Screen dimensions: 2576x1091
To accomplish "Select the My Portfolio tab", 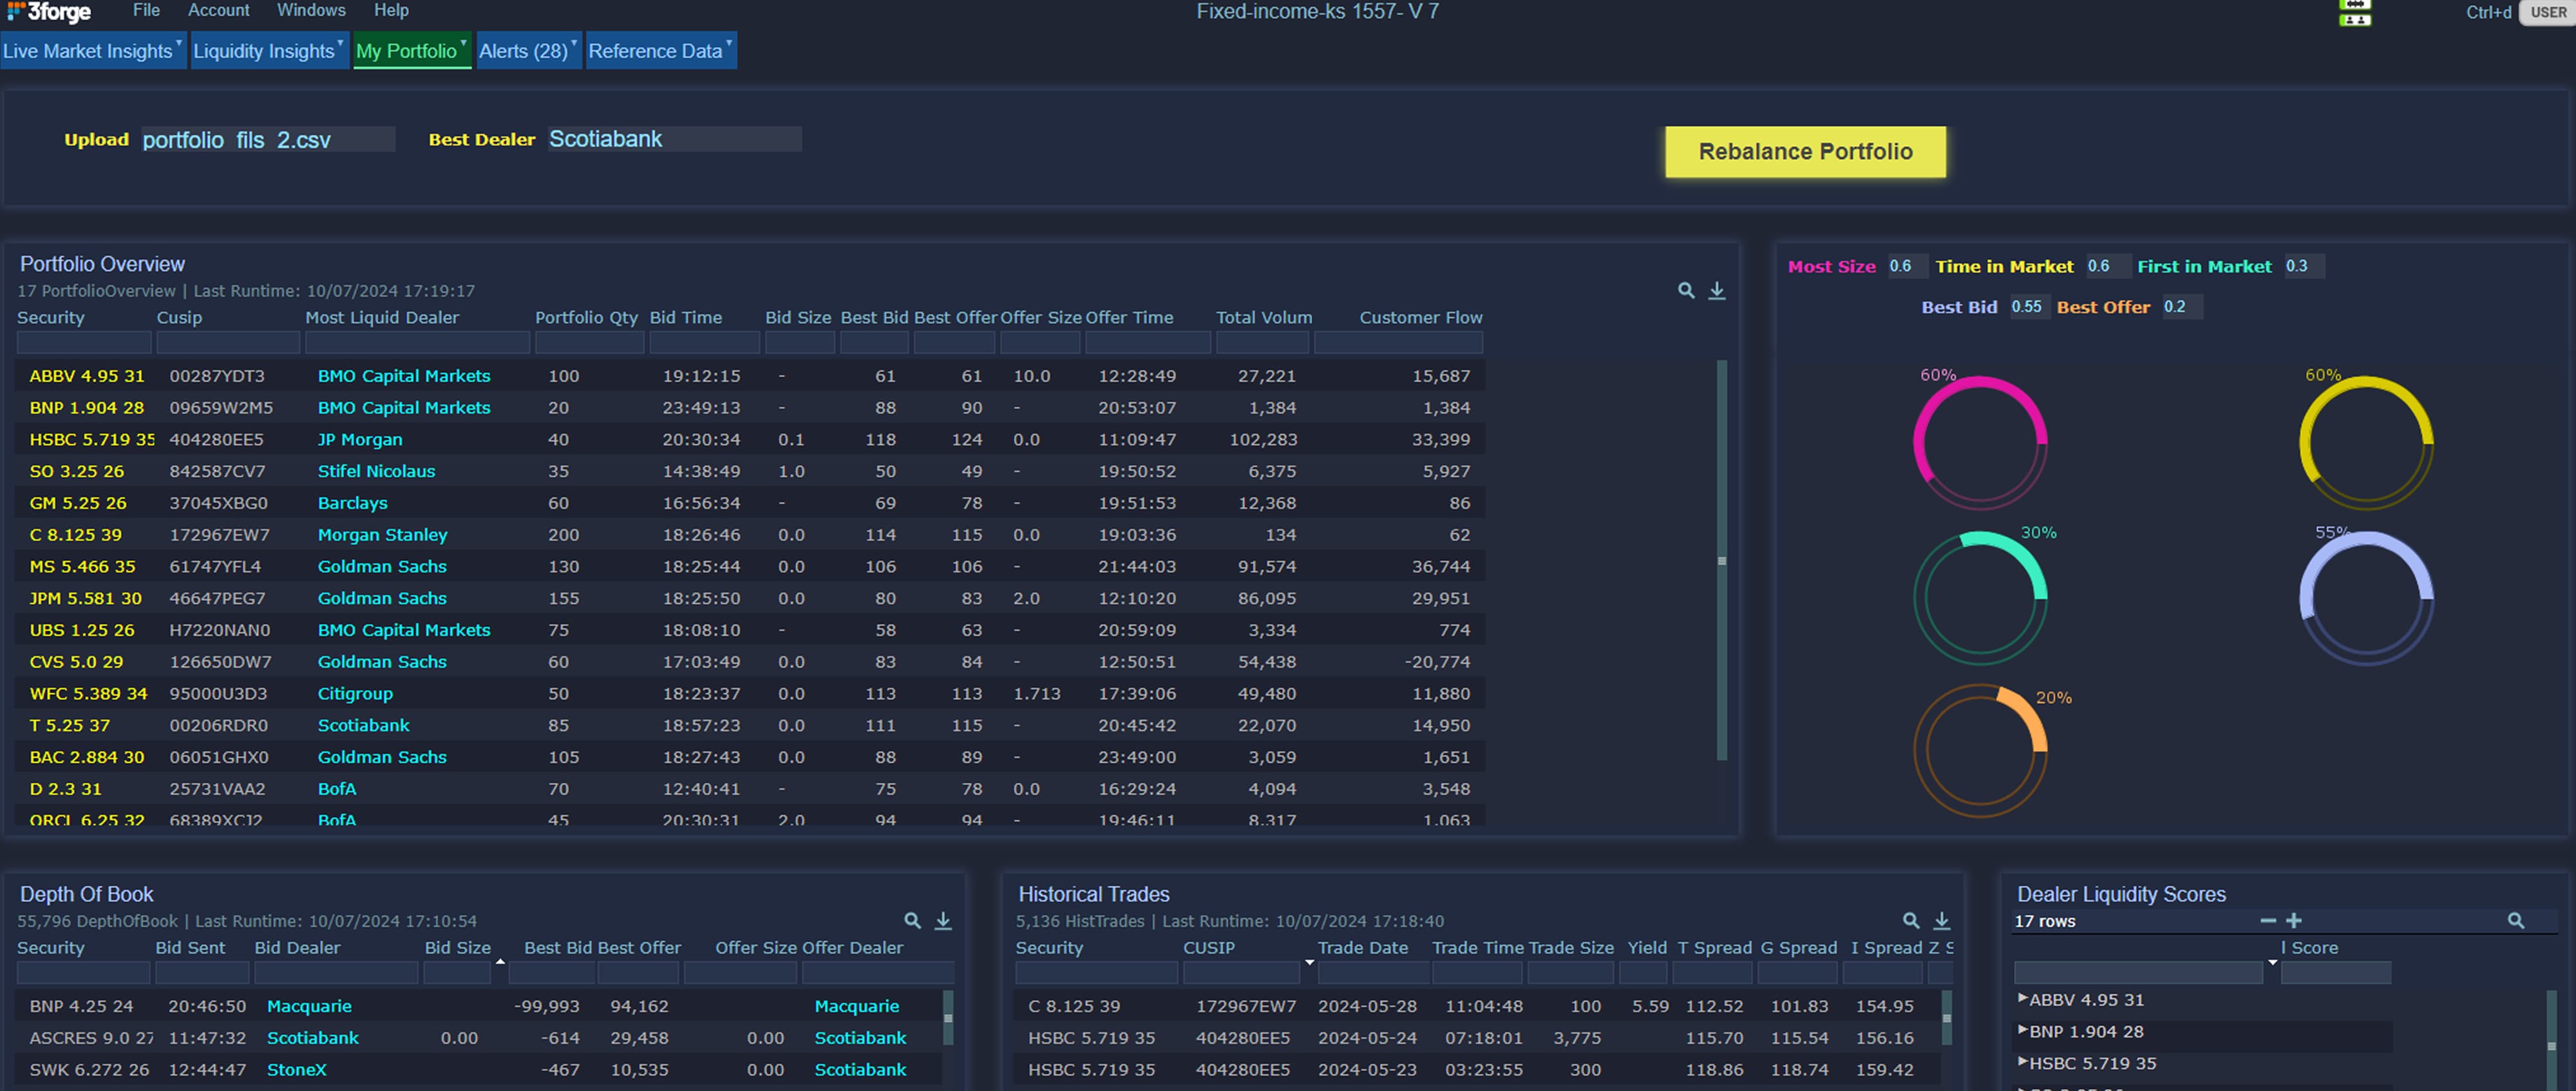I will (x=411, y=51).
